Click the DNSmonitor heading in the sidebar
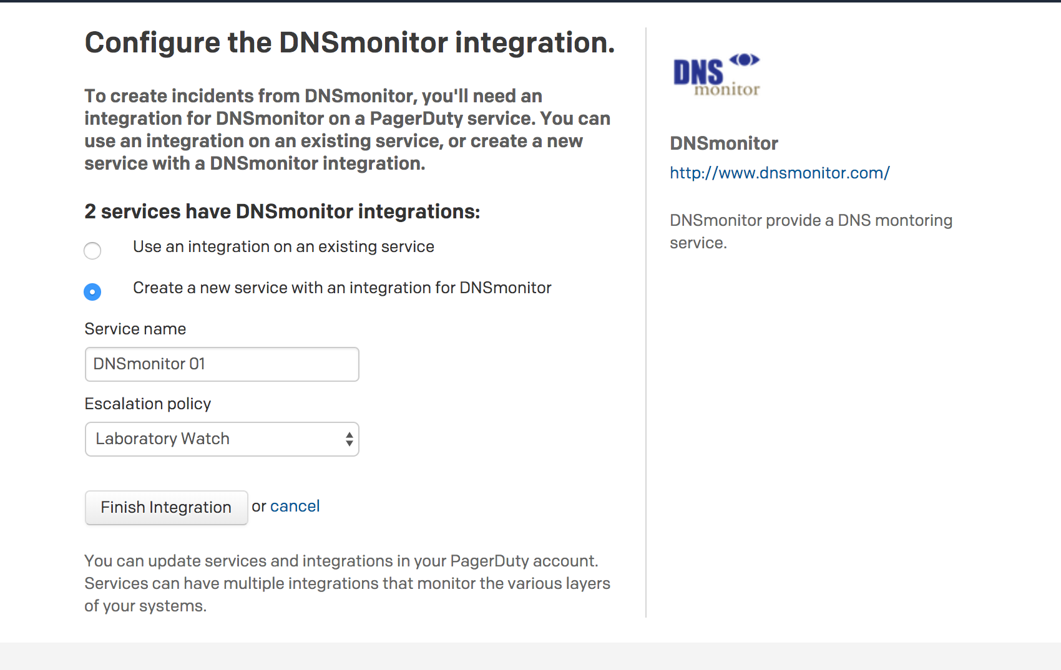The width and height of the screenshot is (1061, 670). point(723,143)
